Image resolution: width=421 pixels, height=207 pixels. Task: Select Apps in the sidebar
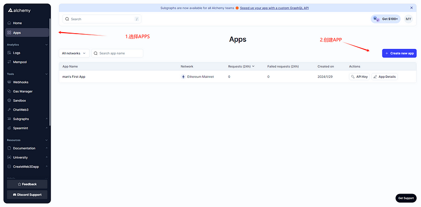[x=27, y=33]
